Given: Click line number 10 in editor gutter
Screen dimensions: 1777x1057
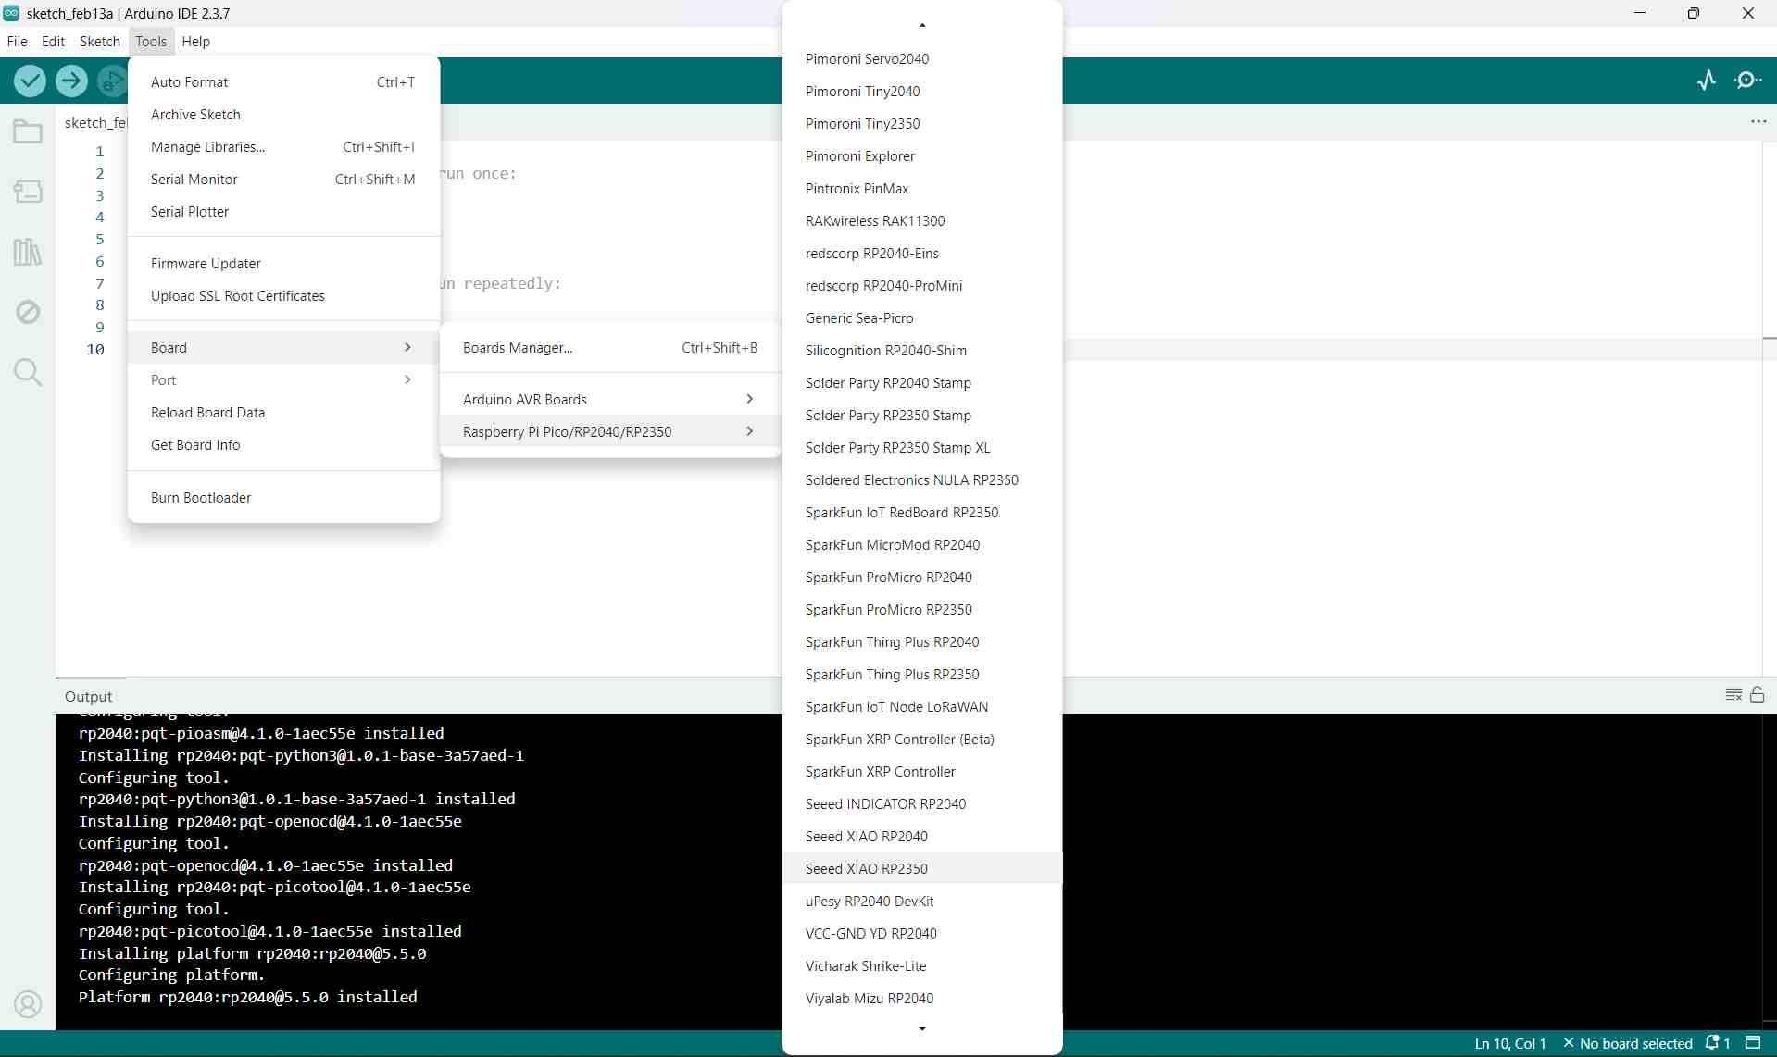Looking at the screenshot, I should [95, 349].
